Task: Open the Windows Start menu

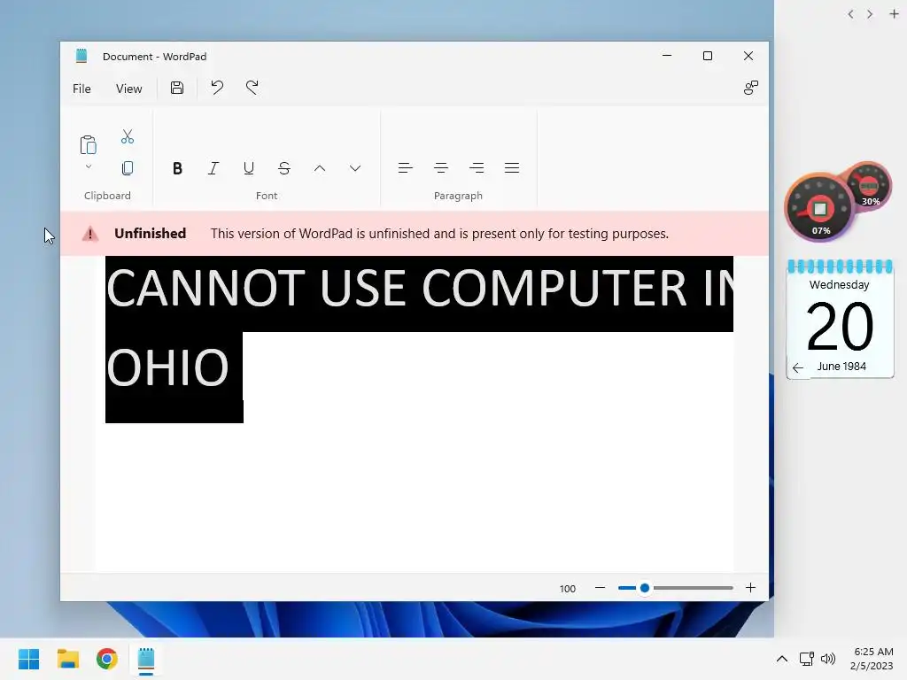Action: click(28, 659)
